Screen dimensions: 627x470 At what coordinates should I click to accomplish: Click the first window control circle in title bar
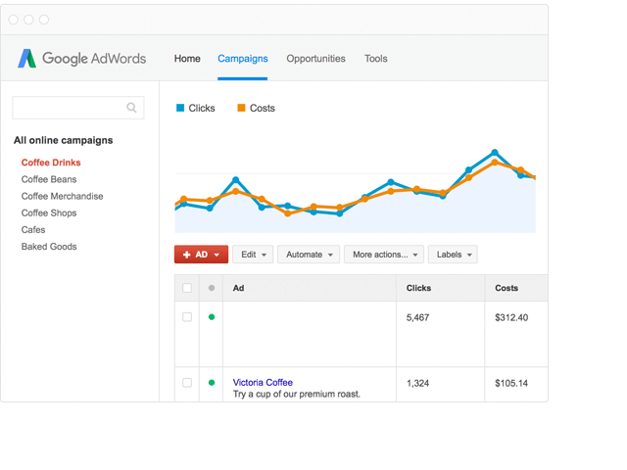click(x=13, y=20)
